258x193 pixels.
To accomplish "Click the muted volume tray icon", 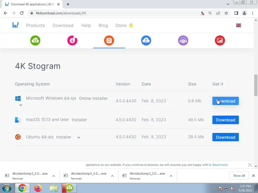I will coord(233,188).
